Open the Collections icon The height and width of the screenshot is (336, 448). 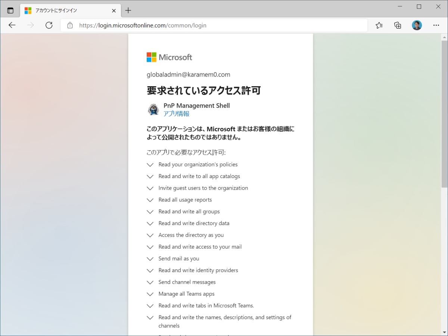coord(398,25)
